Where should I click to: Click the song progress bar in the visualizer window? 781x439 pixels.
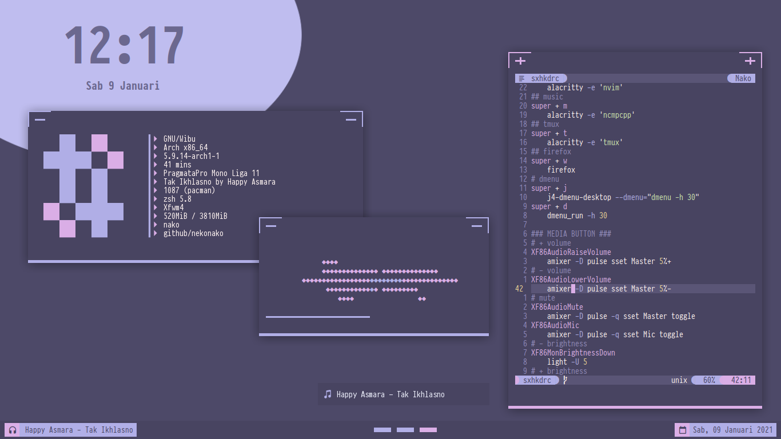[x=318, y=317]
